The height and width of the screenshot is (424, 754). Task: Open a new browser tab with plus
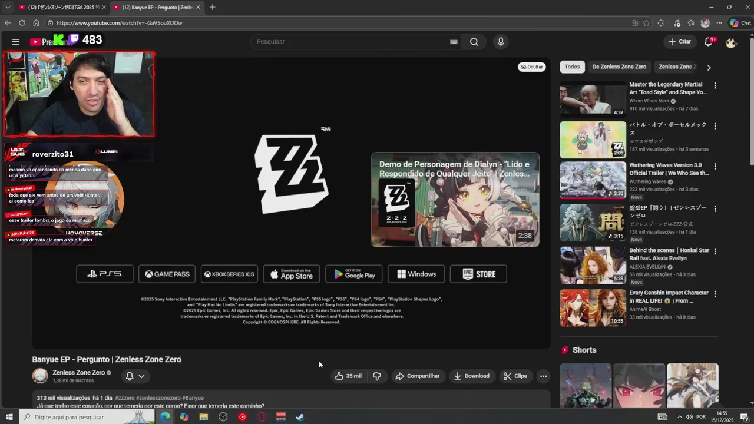[x=212, y=7]
